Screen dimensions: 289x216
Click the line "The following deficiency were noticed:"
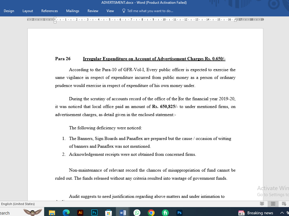coord(105,128)
